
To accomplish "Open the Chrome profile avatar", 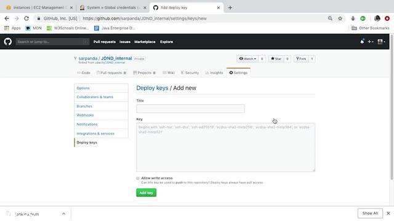I will pos(377,18).
